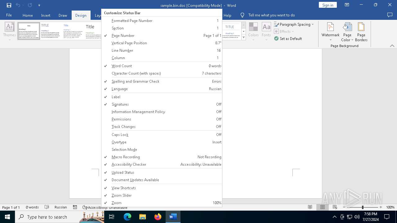Click zoom out minus button
Screen dimensions: 397x223
click(x=344, y=207)
